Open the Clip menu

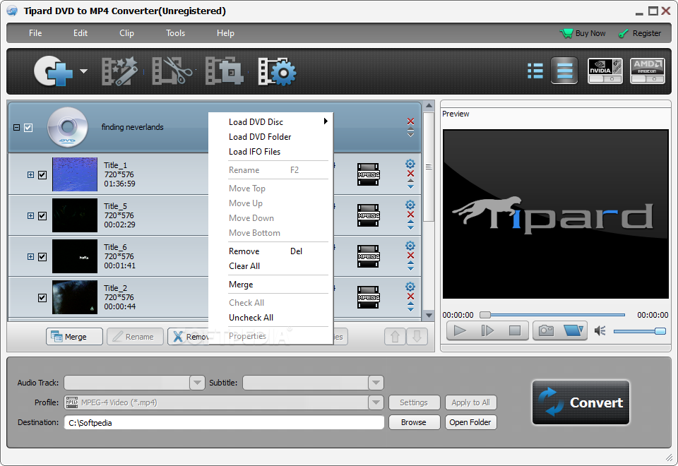pos(126,33)
